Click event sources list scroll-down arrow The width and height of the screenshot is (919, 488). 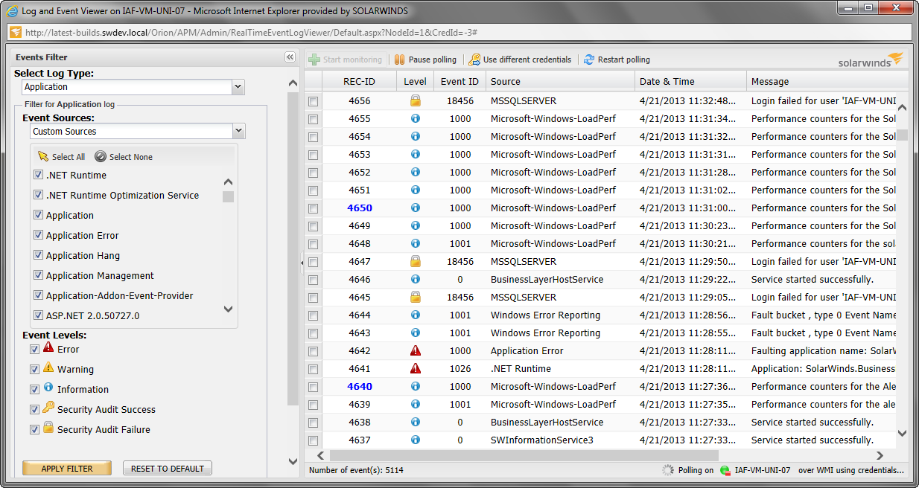point(228,309)
